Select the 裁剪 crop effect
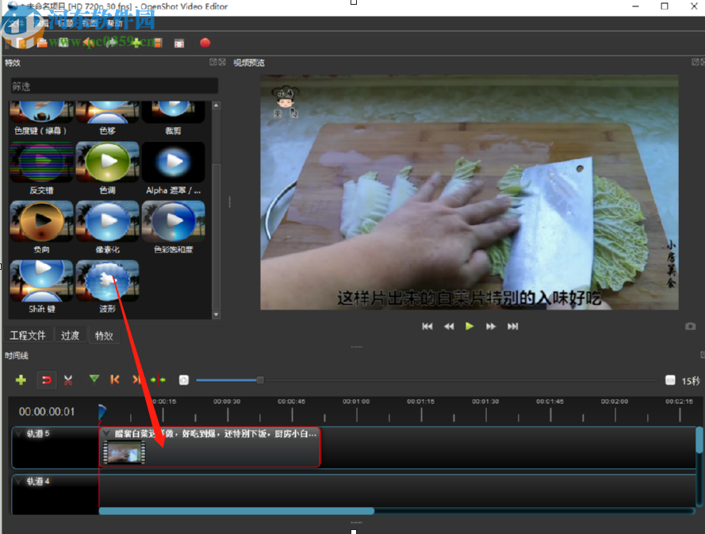The image size is (705, 534). tap(173, 119)
